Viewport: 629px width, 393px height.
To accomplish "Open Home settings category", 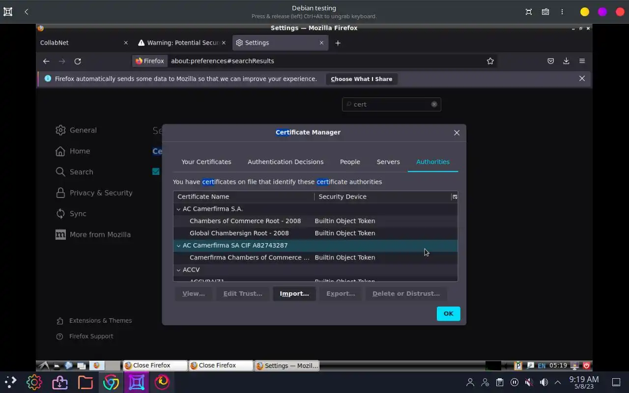I will pyautogui.click(x=73, y=151).
